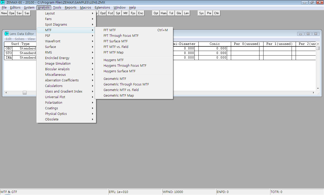Click the Len toolbar button
Viewport: 324px width, 195px height.
click(x=186, y=13)
